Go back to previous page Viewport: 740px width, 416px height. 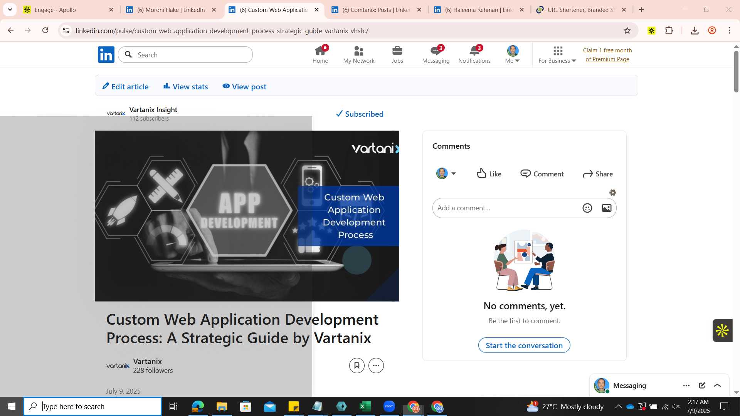click(x=11, y=30)
